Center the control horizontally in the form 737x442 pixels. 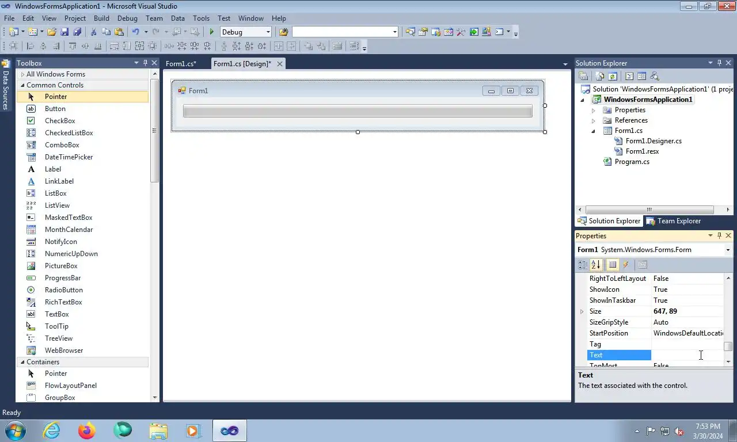(278, 46)
